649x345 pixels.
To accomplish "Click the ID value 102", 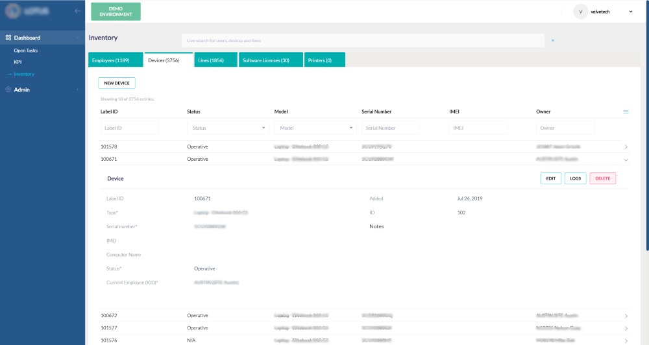I will tap(461, 213).
